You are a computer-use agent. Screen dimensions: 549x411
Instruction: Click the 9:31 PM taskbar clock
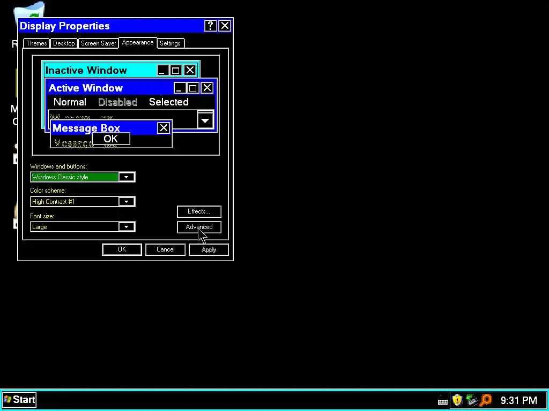tap(518, 400)
